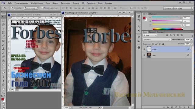Select the Lasso tool

[x=3, y=25]
